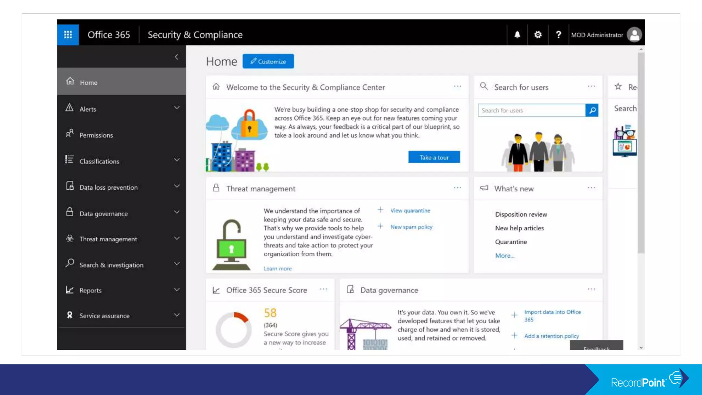Go to Home in sidebar

tap(88, 82)
